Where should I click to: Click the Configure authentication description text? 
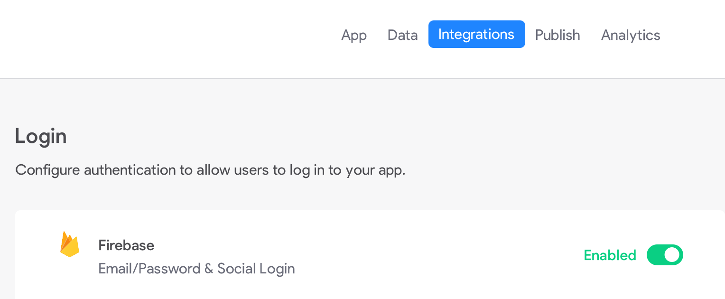tap(210, 170)
